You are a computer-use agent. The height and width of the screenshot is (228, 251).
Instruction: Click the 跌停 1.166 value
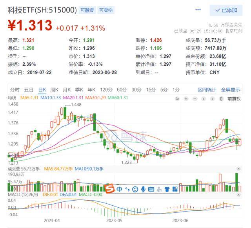156,48
